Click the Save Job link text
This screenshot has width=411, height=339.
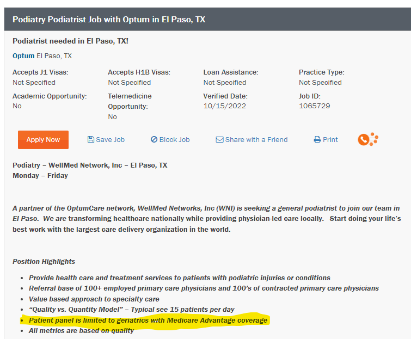point(110,140)
